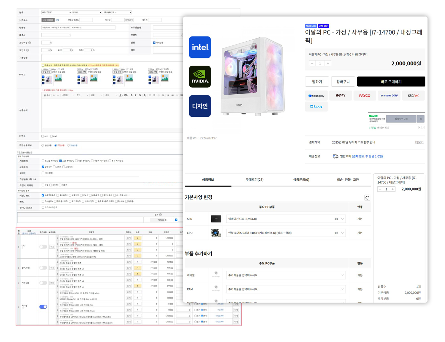Screen dimensions: 445x342
Task: Open the 배송·환불·교환 tab
Action: (348, 180)
